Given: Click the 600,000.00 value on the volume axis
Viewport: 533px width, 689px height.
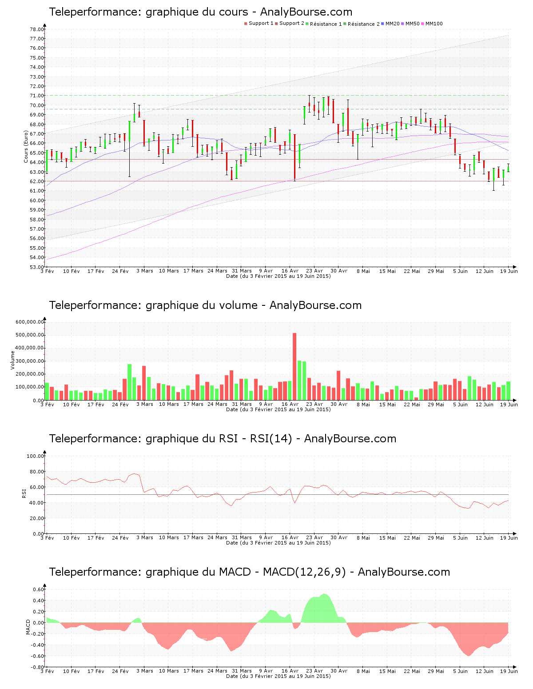Looking at the screenshot, I should coord(30,322).
